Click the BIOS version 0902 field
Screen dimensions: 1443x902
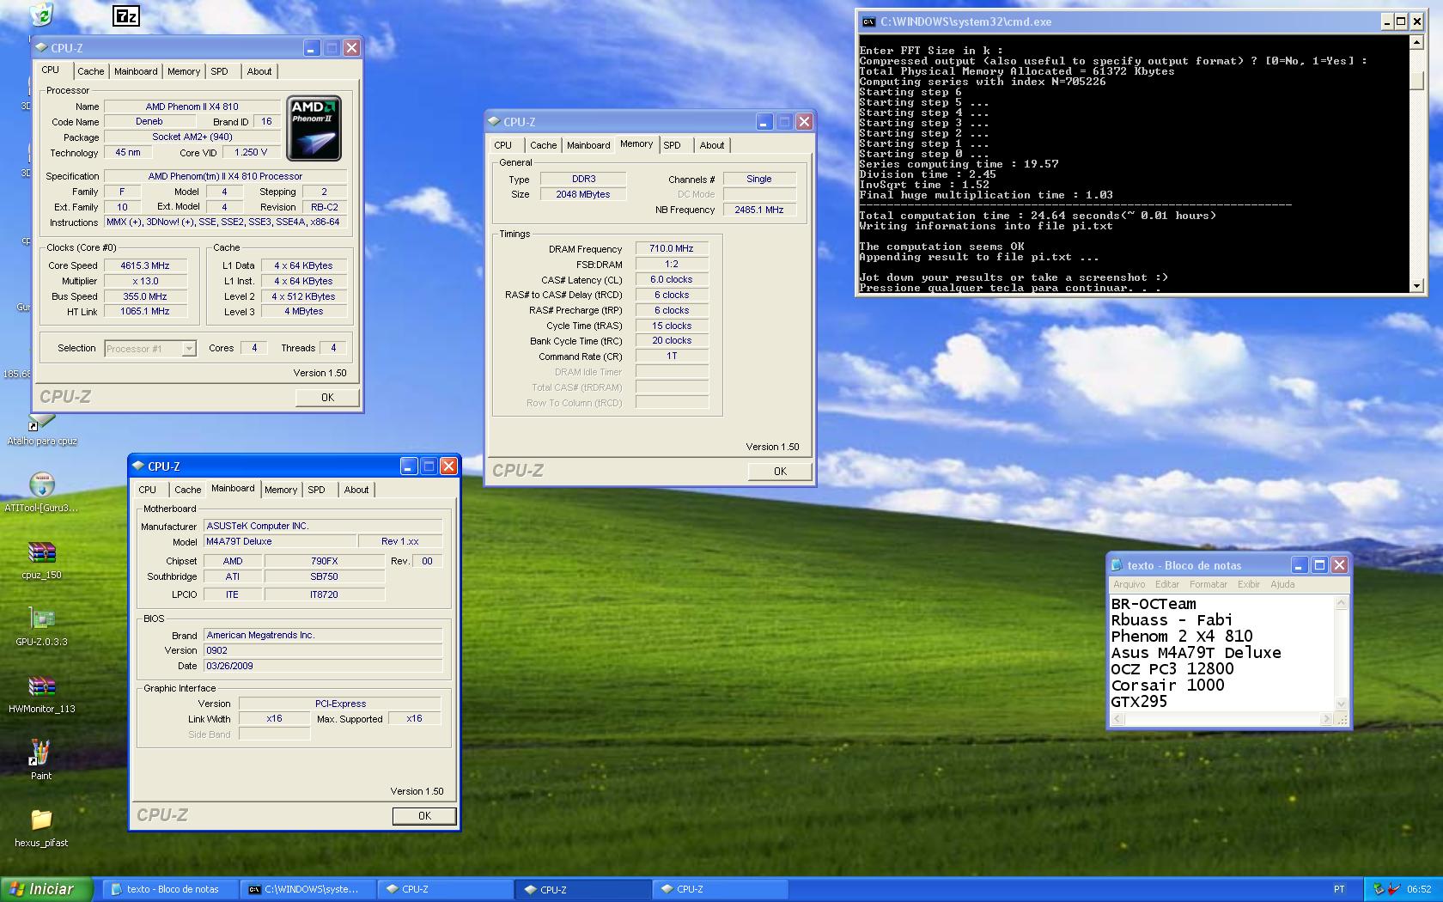(323, 650)
